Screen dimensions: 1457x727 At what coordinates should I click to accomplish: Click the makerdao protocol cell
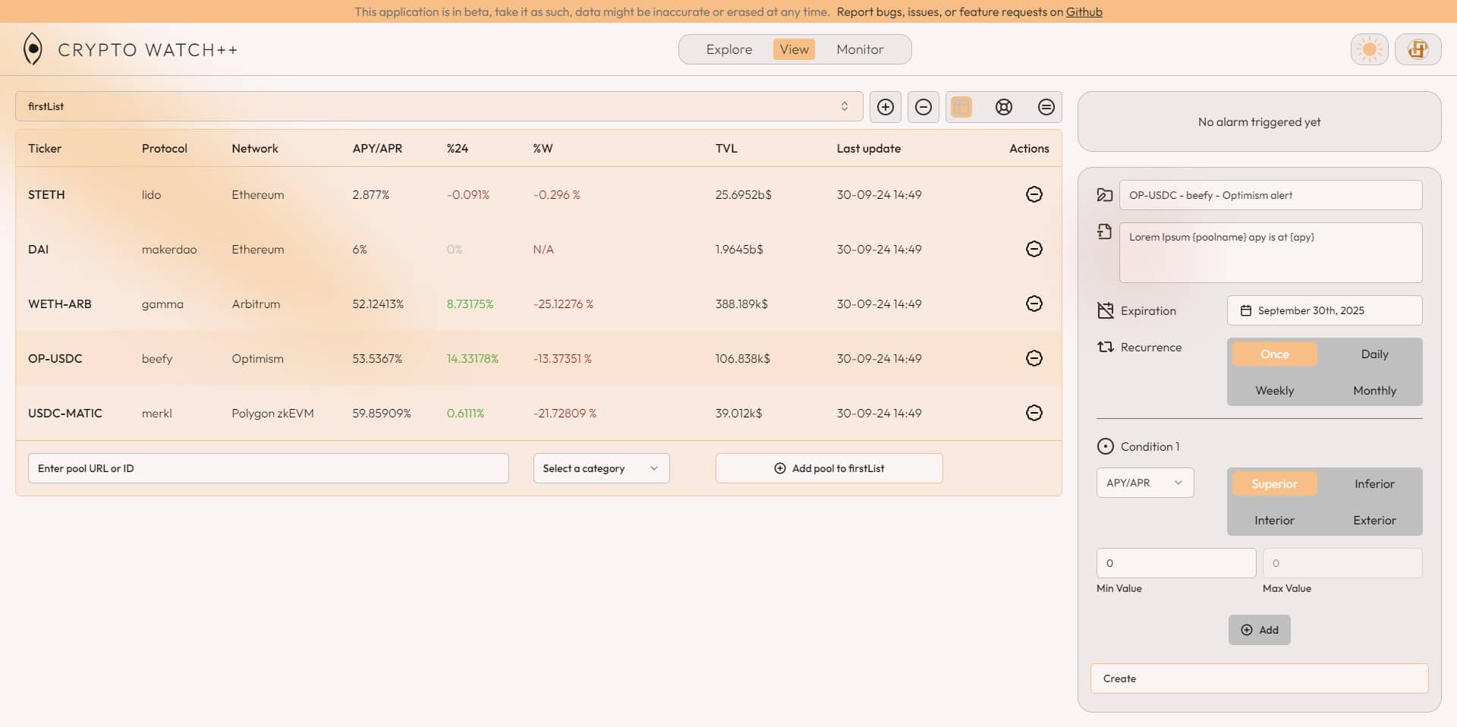pyautogui.click(x=168, y=250)
